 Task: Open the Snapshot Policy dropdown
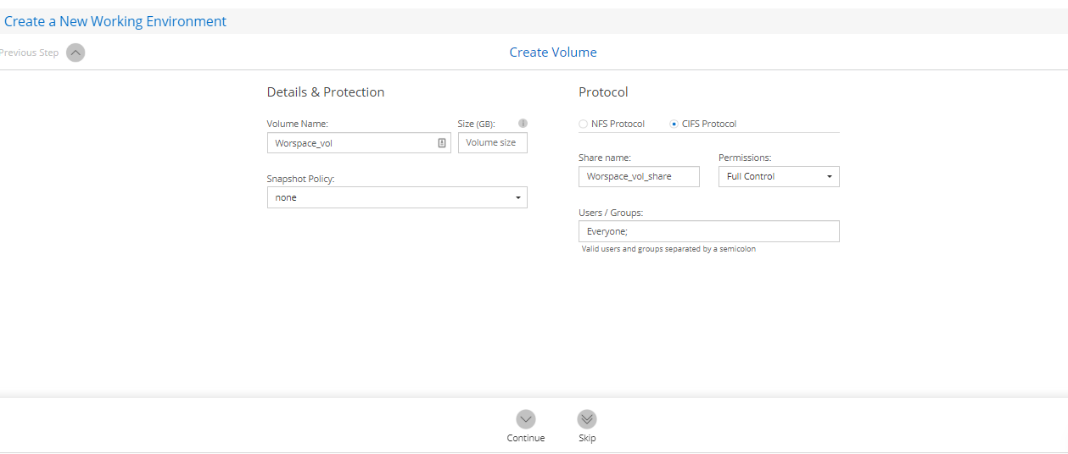coord(397,197)
